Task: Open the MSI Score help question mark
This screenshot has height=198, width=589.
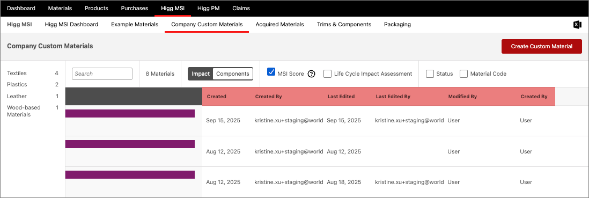Action: (311, 74)
